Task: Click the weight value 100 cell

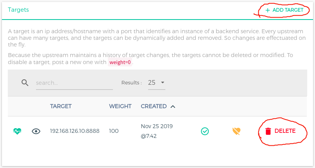Action: click(114, 131)
